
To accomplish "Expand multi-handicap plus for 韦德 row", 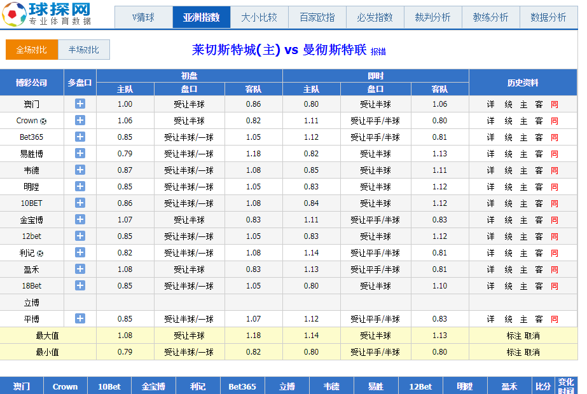I will (x=79, y=170).
